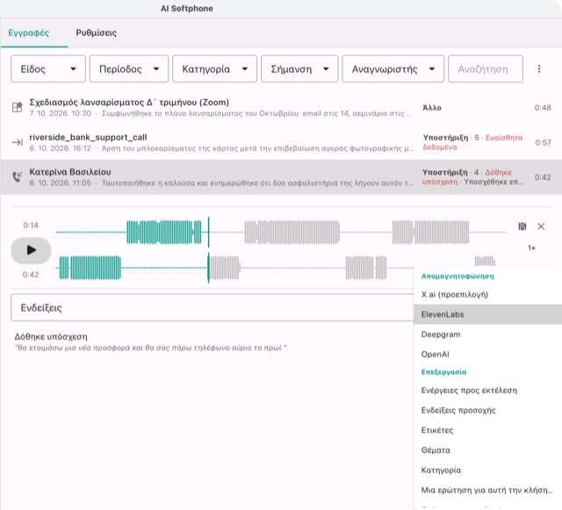
Task: Seek the upper waveform at the second gray block
Action: 430,233
